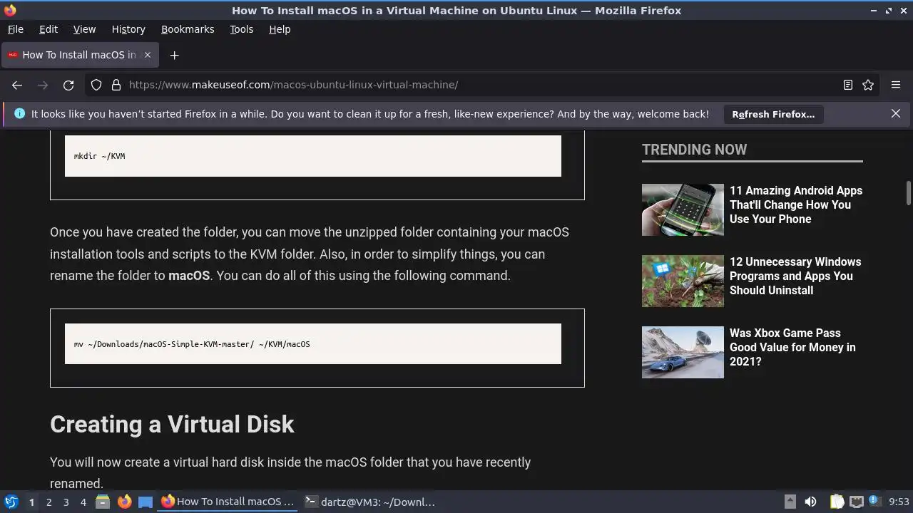Dismiss the refresh Firefox notification bar

[896, 113]
